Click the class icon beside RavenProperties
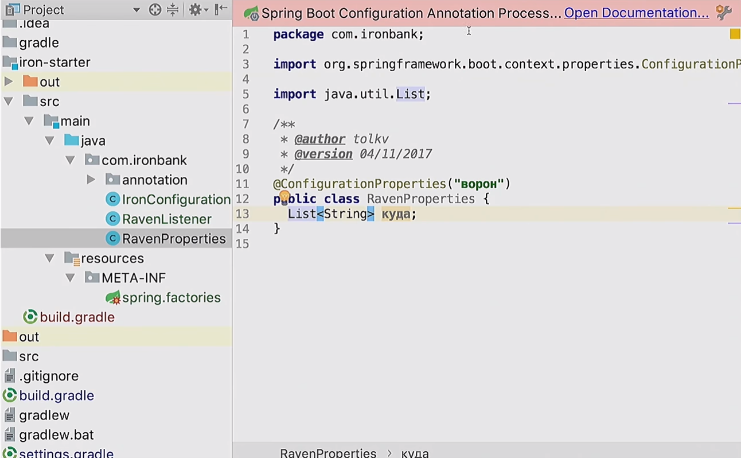The width and height of the screenshot is (741, 458). (x=113, y=239)
